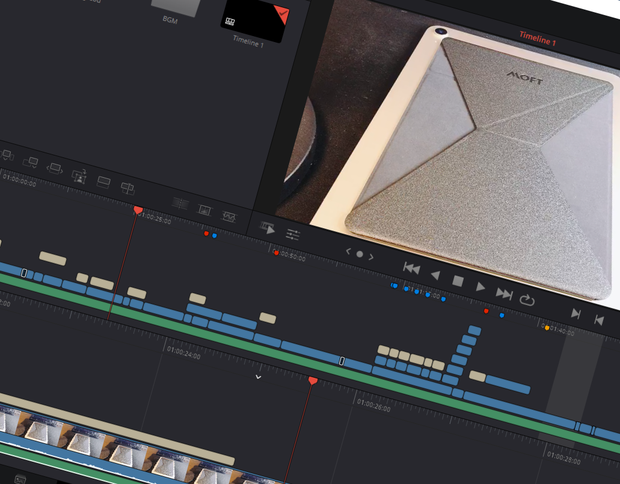Click the 01:00:24:00 ruler label
The image size is (620, 484).
tap(183, 352)
